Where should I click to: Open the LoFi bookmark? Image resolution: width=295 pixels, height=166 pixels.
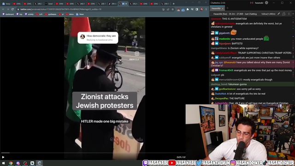pos(39,14)
